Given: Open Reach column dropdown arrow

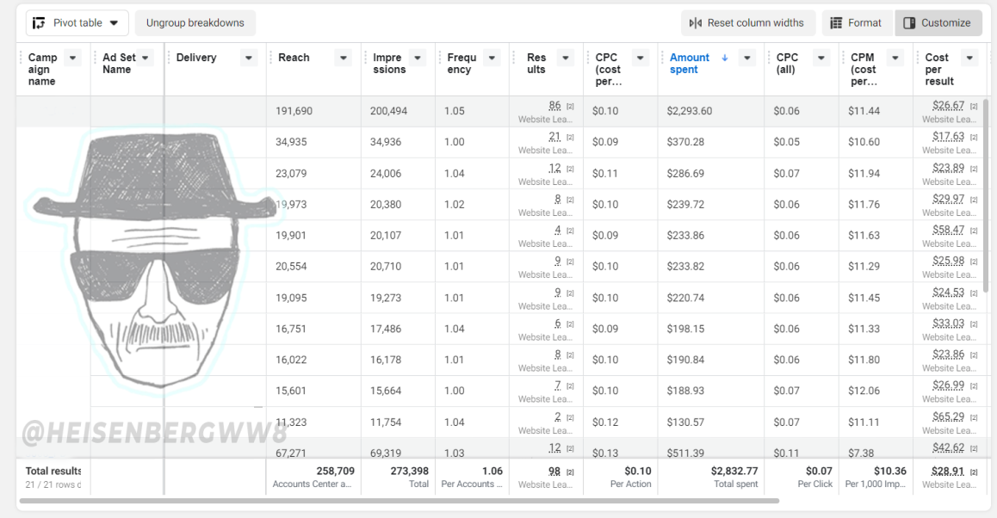Looking at the screenshot, I should [x=344, y=58].
